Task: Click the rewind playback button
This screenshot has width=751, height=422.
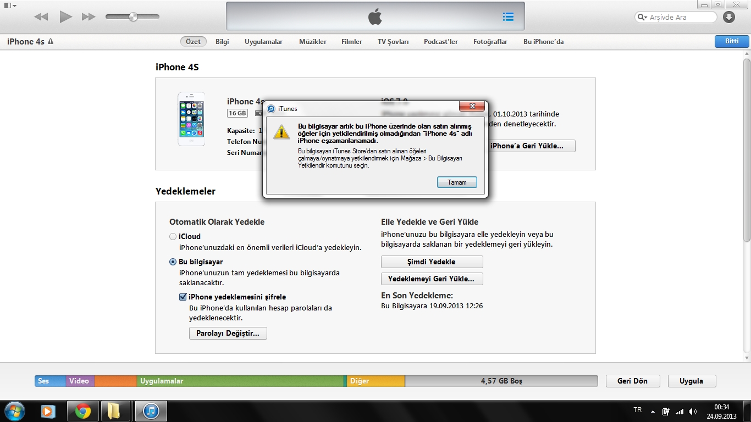Action: [x=41, y=17]
